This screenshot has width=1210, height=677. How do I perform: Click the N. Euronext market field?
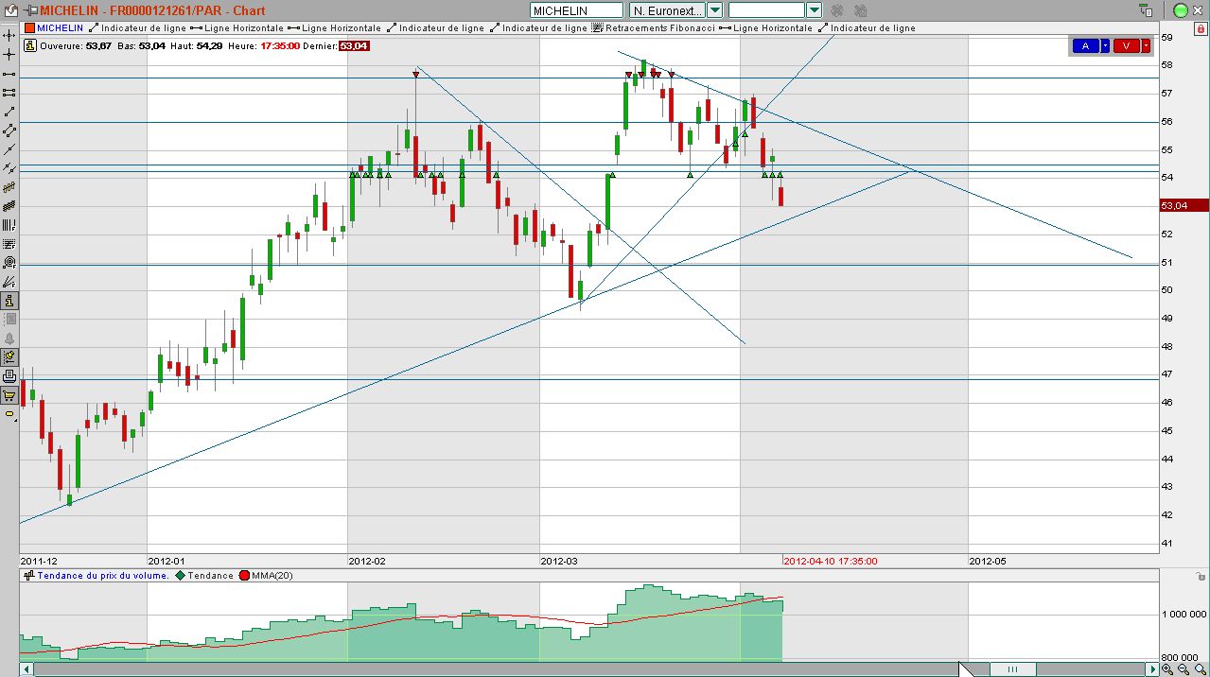667,10
